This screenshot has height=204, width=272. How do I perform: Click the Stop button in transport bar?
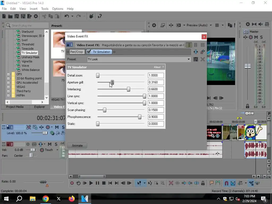[104, 183]
